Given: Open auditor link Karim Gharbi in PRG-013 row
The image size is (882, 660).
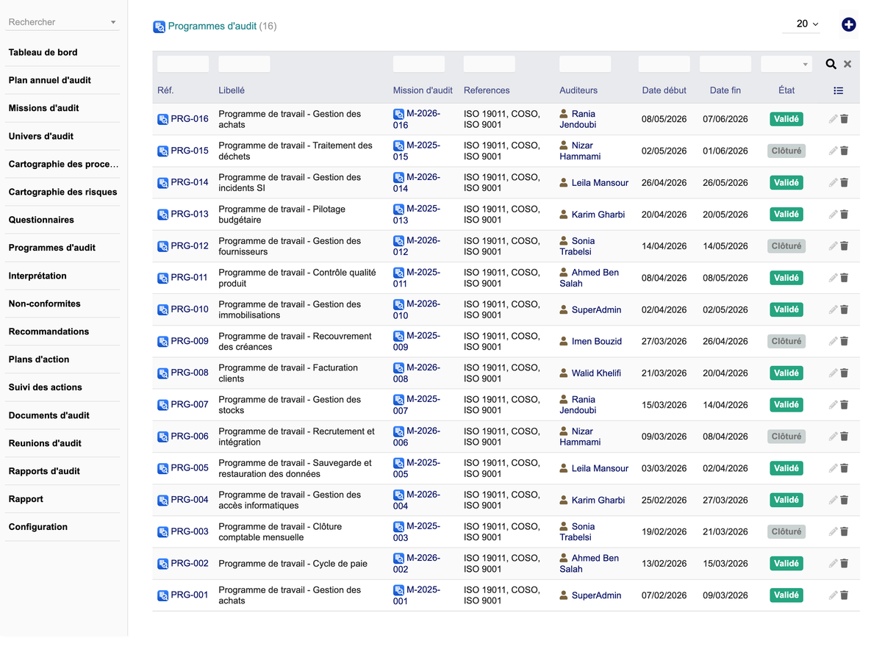Looking at the screenshot, I should coord(598,215).
